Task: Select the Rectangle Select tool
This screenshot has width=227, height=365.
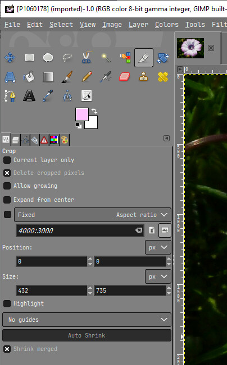Action: [29, 58]
